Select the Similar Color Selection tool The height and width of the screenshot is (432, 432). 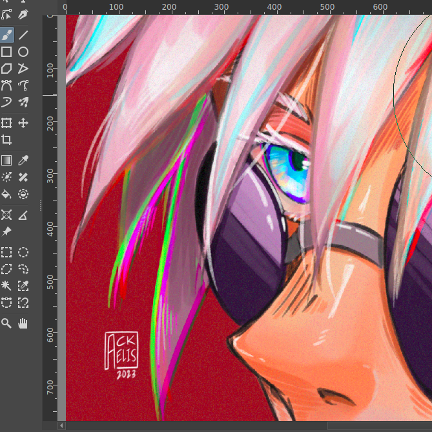[x=23, y=286]
